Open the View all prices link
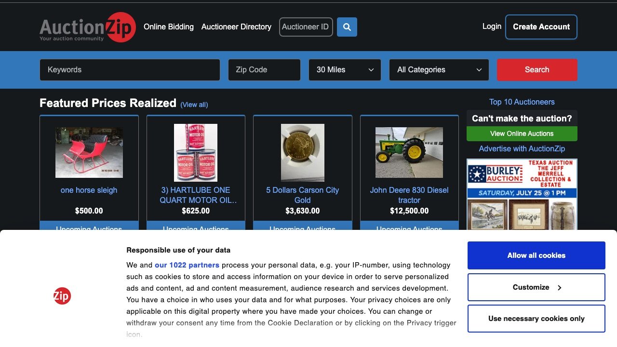 tap(194, 105)
